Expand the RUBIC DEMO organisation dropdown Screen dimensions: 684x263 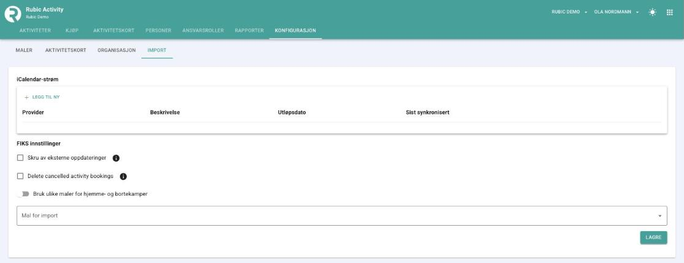coord(570,12)
